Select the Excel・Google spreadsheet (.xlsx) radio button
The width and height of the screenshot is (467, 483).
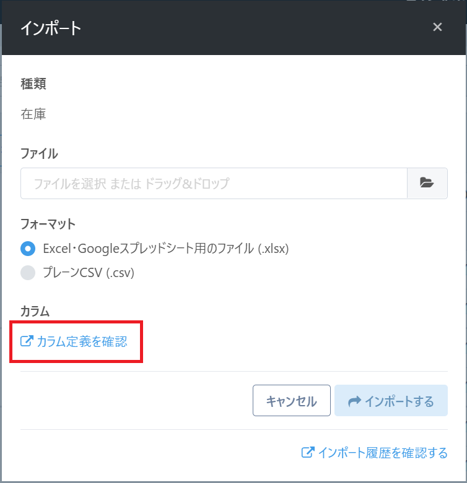(x=28, y=249)
